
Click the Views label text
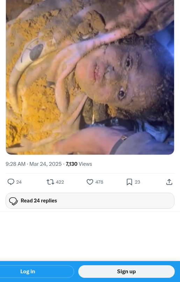(85, 164)
